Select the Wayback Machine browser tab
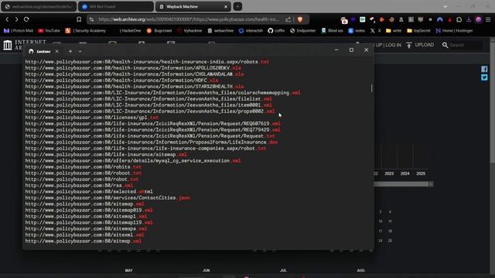The width and height of the screenshot is (495, 278). pos(193,7)
